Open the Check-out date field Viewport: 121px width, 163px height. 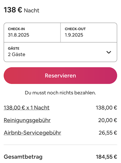pyautogui.click(x=89, y=33)
